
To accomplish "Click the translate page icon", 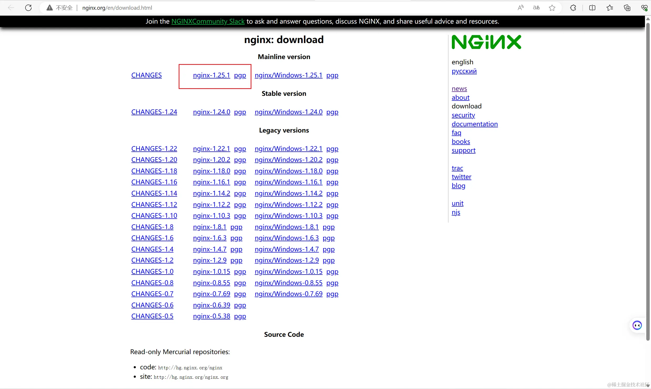I will pos(536,8).
